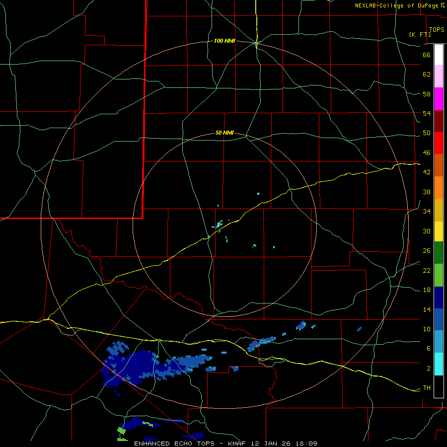Click the "TOPS" legend title
Viewport: 447px width, 447px height.
[x=437, y=30]
